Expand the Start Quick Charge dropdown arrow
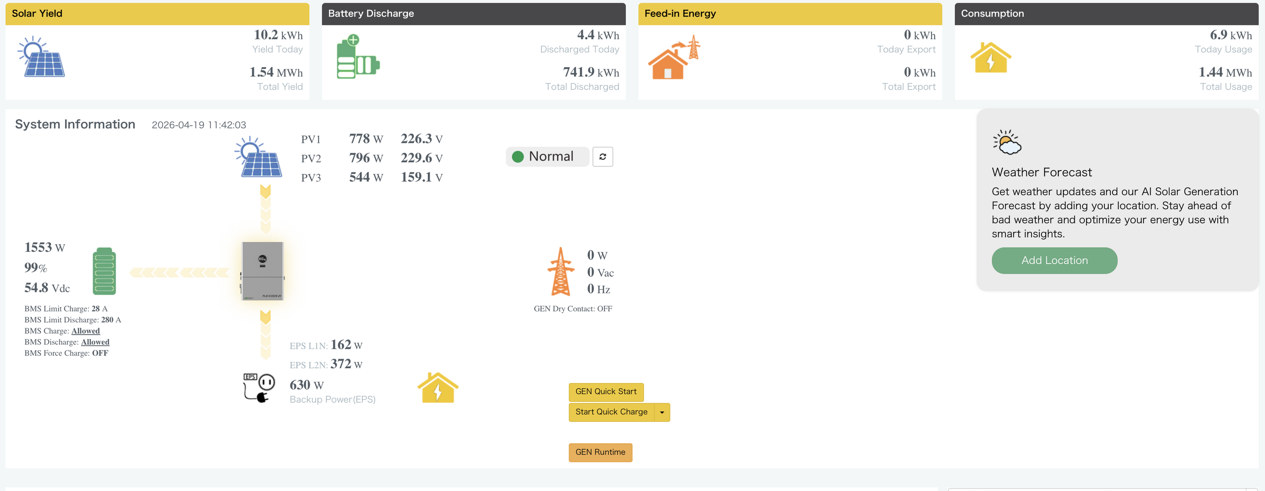 click(x=661, y=412)
